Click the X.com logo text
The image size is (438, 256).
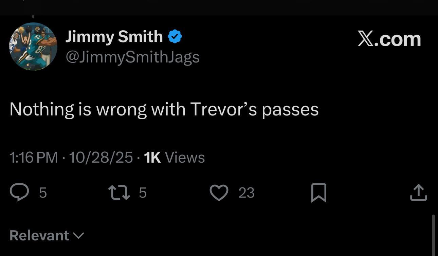(389, 39)
